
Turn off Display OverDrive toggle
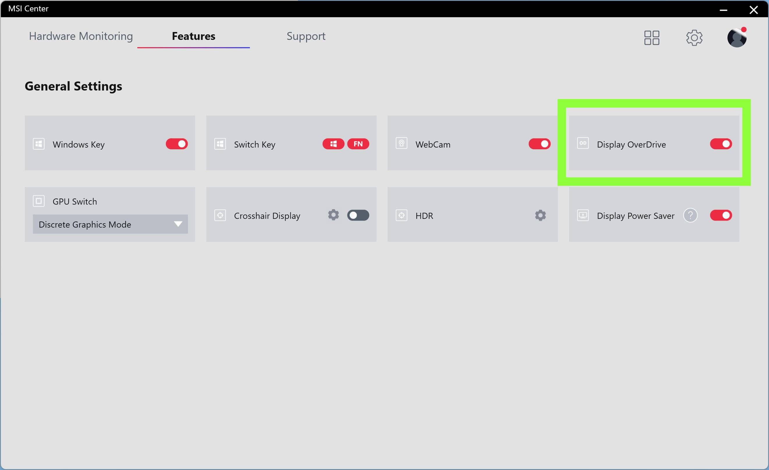(721, 144)
